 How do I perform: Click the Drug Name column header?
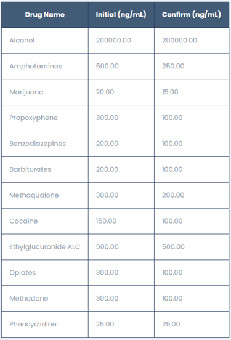[45, 15]
